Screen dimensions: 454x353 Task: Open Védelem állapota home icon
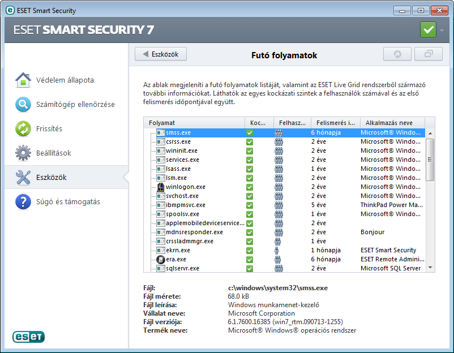(x=23, y=80)
